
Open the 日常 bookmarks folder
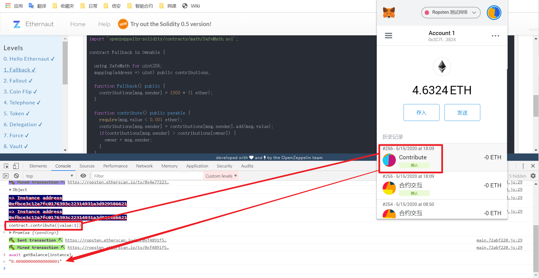coord(89,6)
